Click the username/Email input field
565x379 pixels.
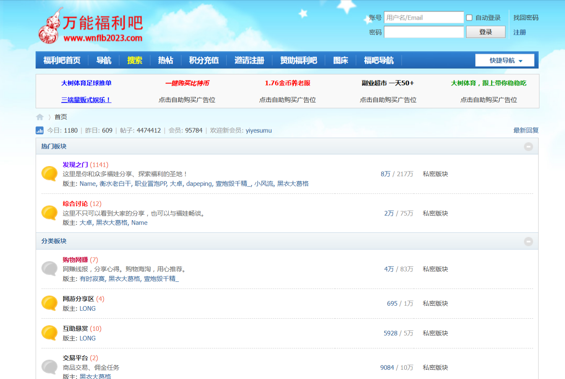424,17
